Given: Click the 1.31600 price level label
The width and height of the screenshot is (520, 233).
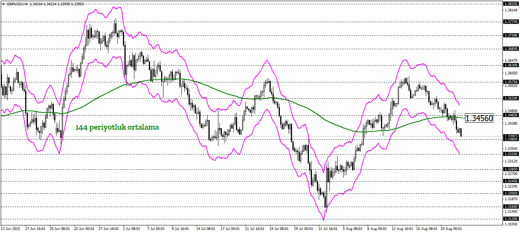Looking at the screenshot, I should (511, 206).
